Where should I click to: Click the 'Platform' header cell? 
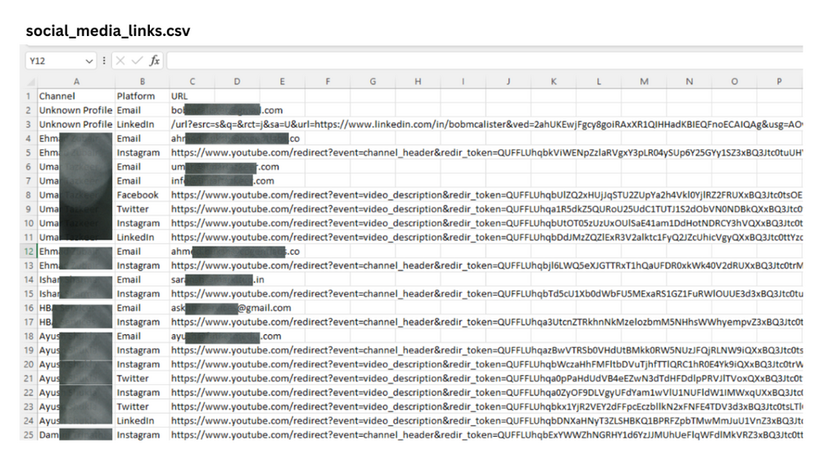pyautogui.click(x=142, y=96)
